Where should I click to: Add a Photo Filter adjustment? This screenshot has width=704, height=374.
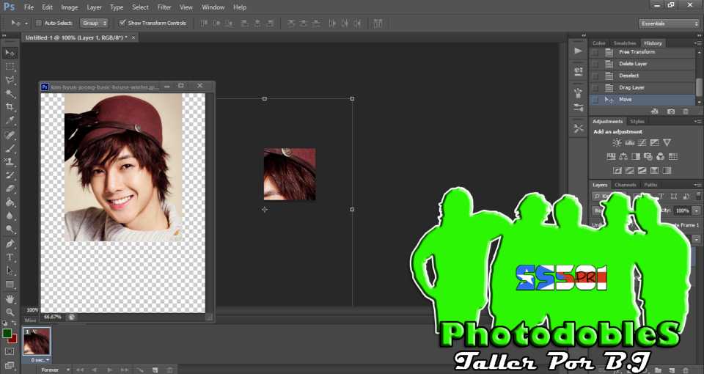tap(648, 157)
